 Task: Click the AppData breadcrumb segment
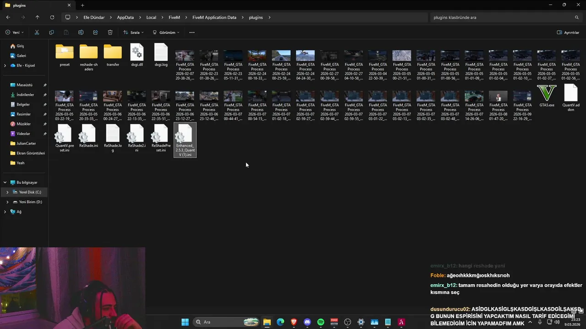click(x=125, y=17)
